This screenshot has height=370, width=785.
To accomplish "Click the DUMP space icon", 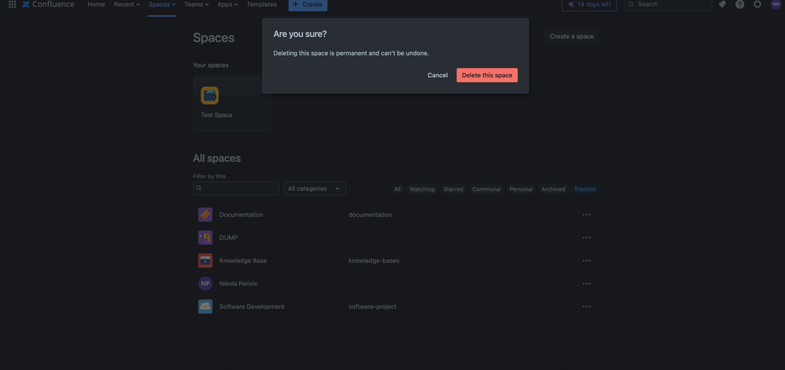I will coord(205,237).
